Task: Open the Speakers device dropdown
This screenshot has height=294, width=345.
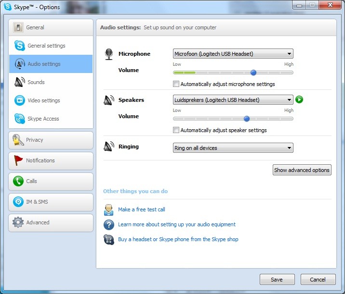Action: [x=233, y=100]
